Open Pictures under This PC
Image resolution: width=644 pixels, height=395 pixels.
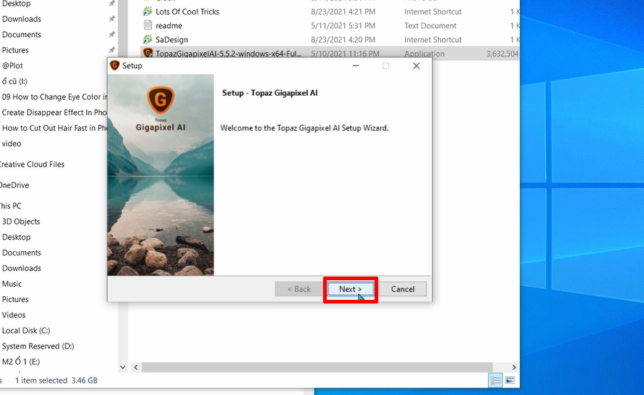click(x=15, y=300)
